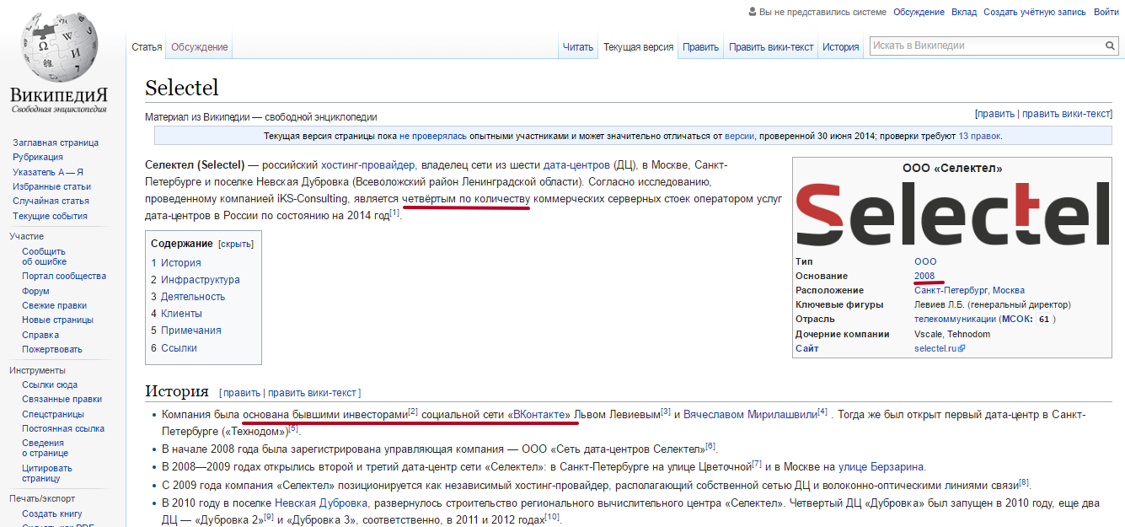
Task: Open «Санкт-Петербург» link in the infobox
Action: [952, 290]
